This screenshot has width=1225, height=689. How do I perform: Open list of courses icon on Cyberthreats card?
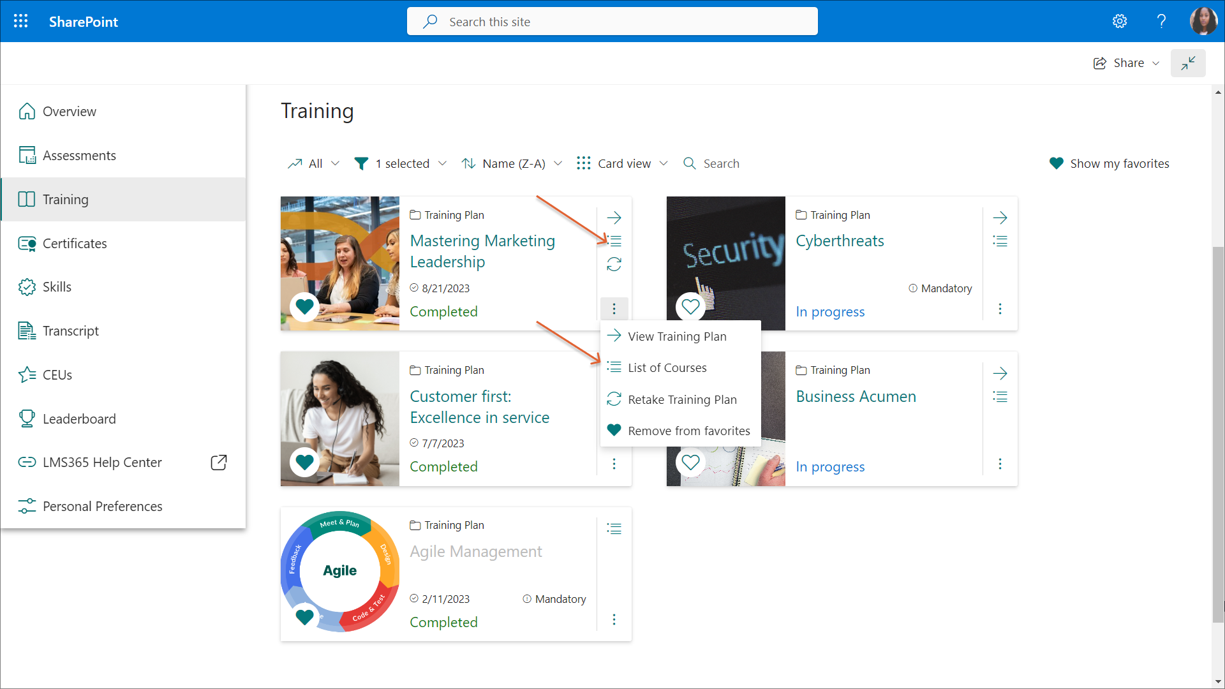(x=1000, y=241)
